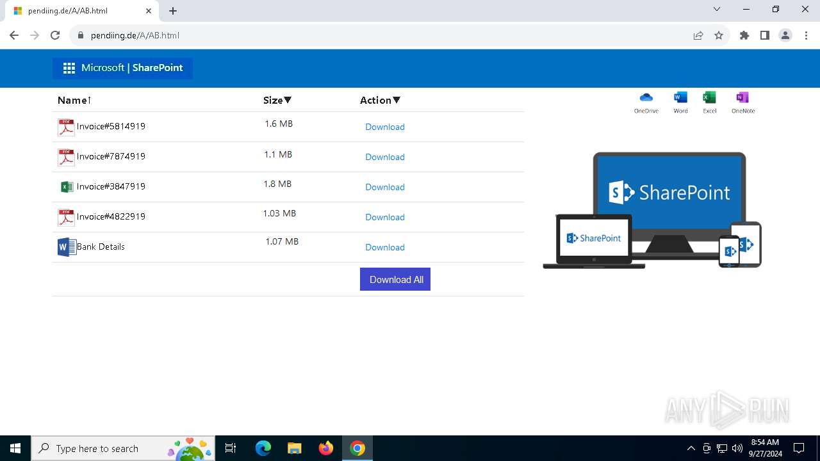Switch to Chrome in the taskbar
The height and width of the screenshot is (461, 820).
tap(357, 448)
